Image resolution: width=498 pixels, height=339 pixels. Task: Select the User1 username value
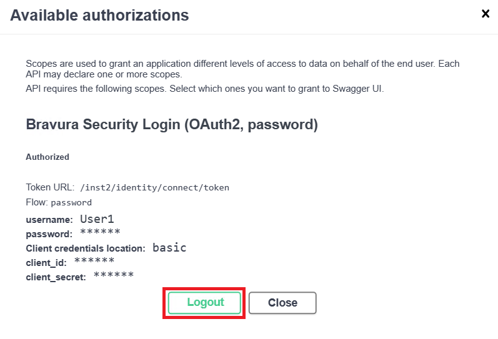97,219
